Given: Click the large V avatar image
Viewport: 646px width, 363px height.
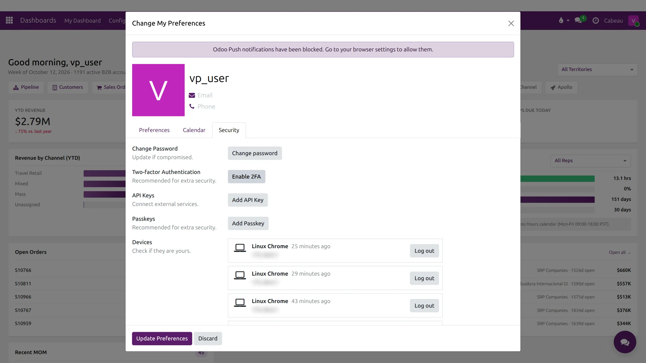Looking at the screenshot, I should coord(158,90).
